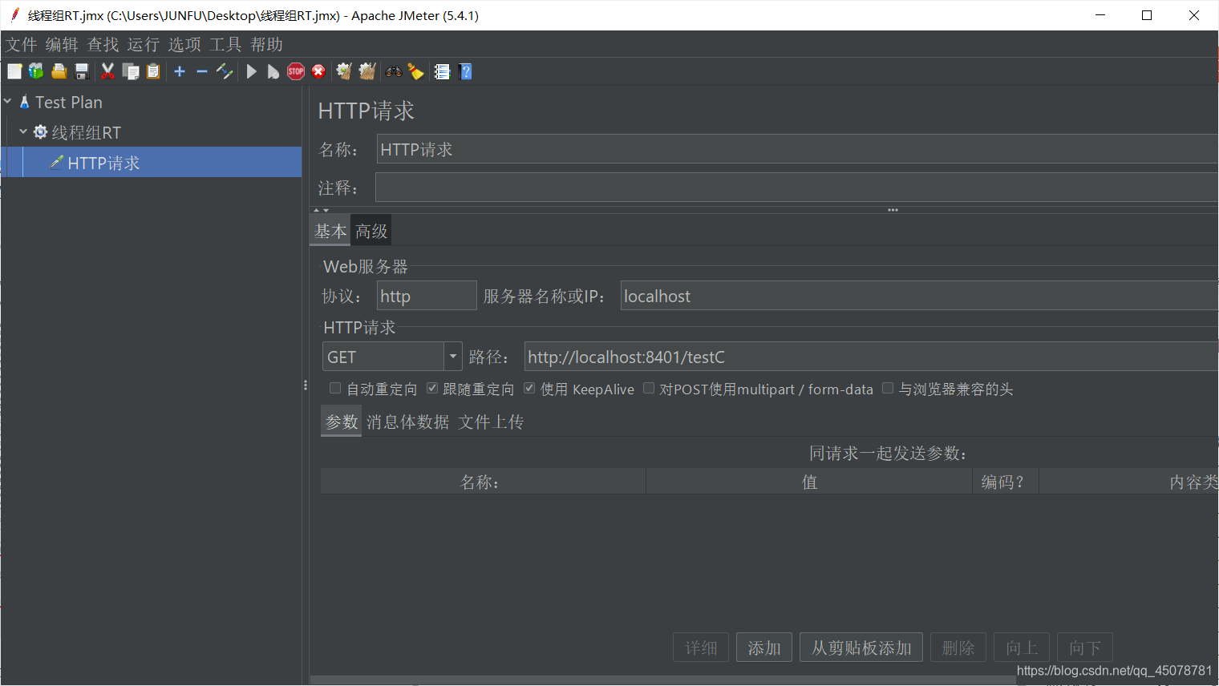Collapse the Test Plan tree node
The height and width of the screenshot is (686, 1219).
tap(8, 102)
